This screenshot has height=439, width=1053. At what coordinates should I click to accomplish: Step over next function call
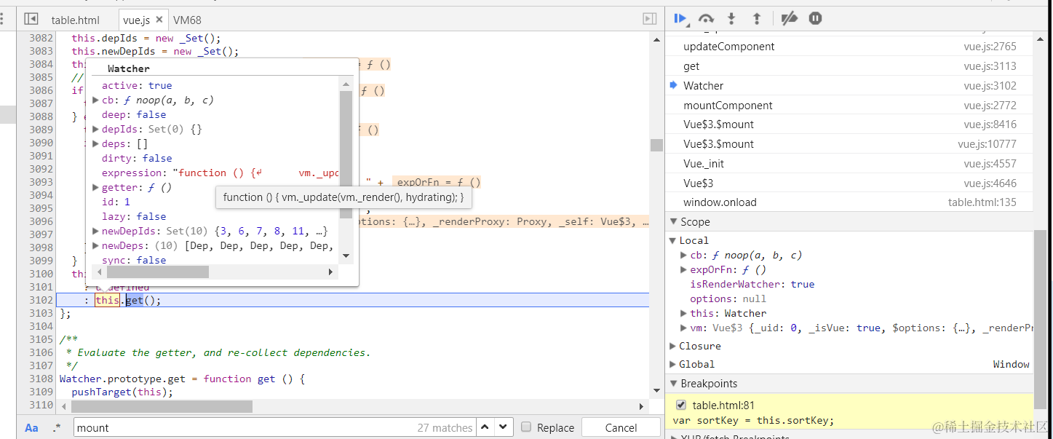(706, 19)
